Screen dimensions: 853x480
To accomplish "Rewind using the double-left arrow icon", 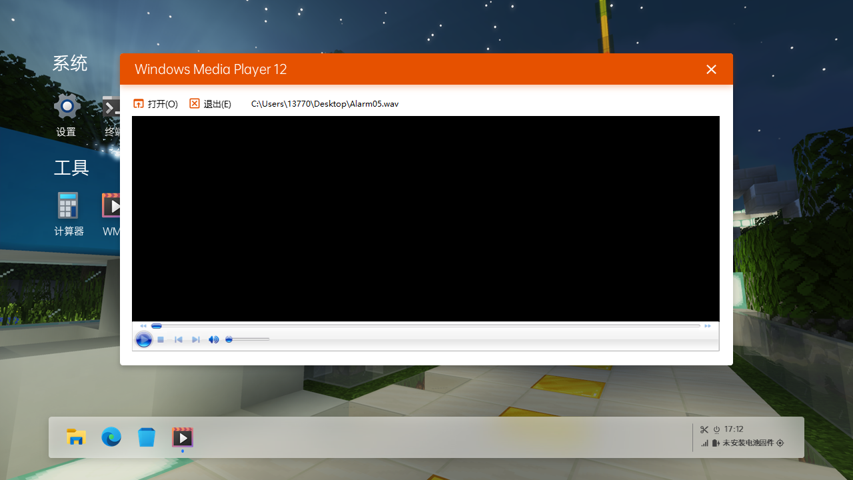I will click(143, 326).
